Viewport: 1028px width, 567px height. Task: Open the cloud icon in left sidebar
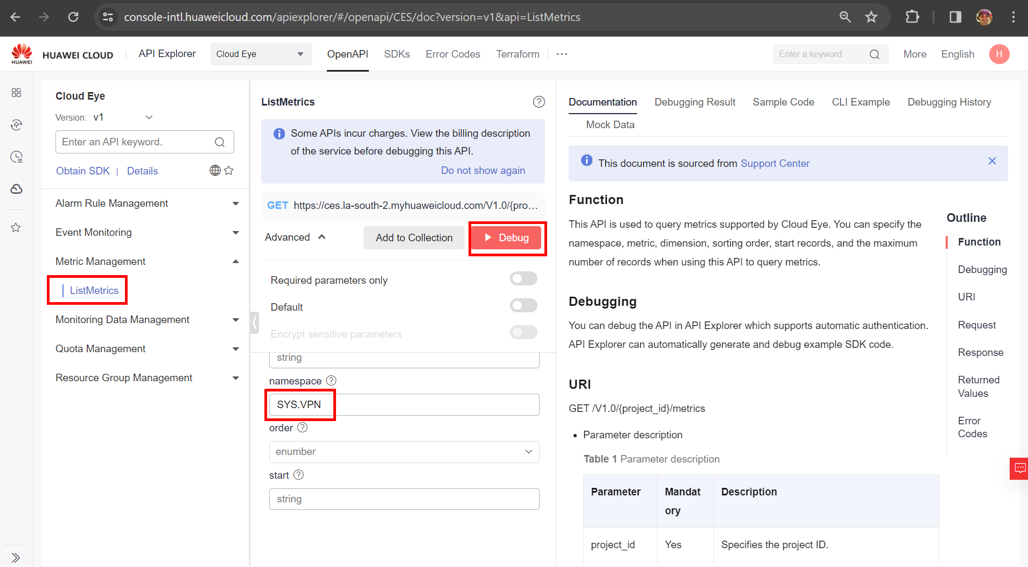click(16, 189)
